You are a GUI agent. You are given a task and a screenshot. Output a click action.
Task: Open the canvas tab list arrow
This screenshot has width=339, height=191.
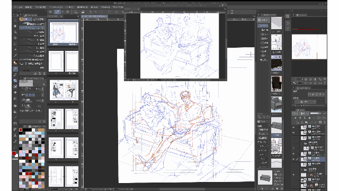(x=254, y=16)
